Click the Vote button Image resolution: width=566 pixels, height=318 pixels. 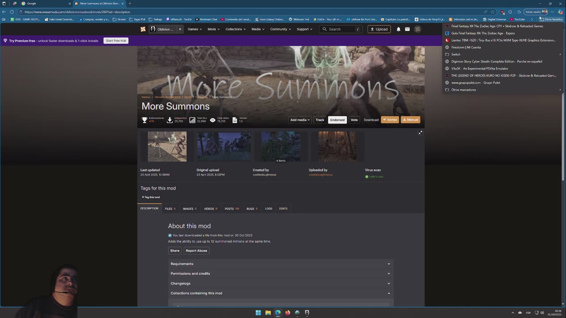[x=354, y=120]
